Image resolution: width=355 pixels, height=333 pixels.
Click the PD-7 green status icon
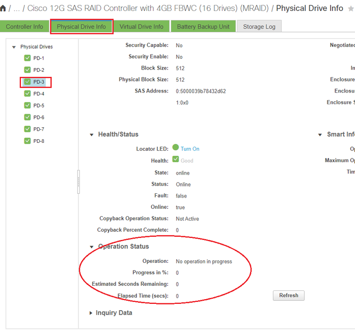(28, 129)
